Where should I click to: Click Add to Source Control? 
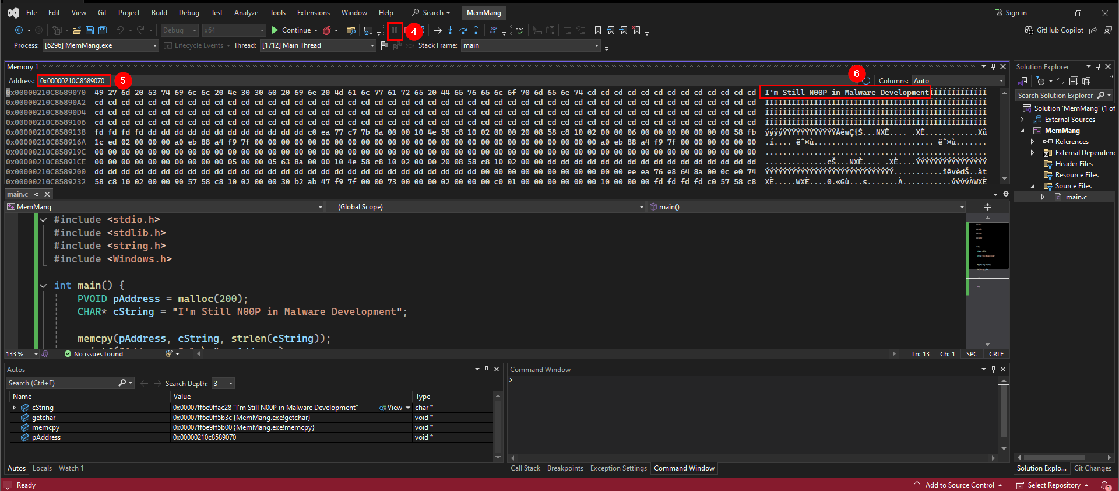click(x=958, y=485)
